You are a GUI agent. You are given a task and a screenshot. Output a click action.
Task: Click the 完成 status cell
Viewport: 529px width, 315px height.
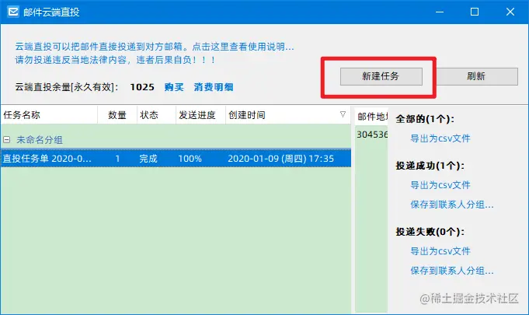click(148, 159)
